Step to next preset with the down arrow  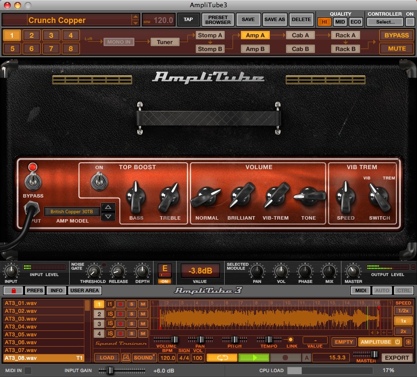coord(135,23)
